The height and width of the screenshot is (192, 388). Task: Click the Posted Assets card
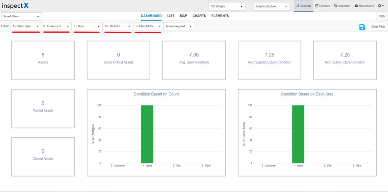pos(43,109)
